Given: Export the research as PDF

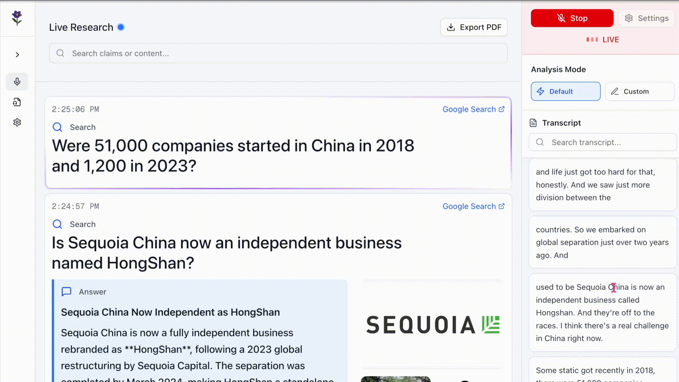Looking at the screenshot, I should (x=474, y=27).
